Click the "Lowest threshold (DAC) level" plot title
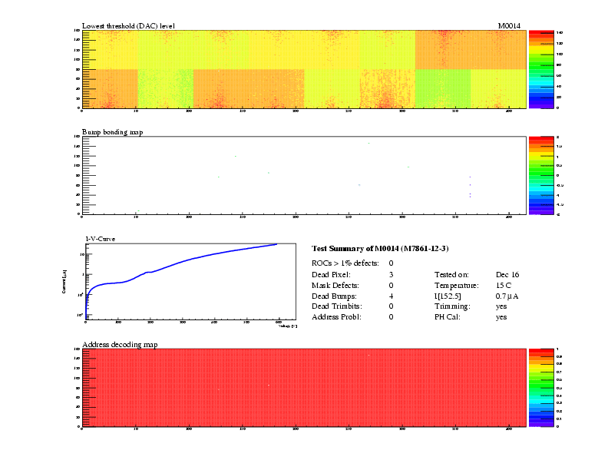608x470 pixels. [128, 26]
